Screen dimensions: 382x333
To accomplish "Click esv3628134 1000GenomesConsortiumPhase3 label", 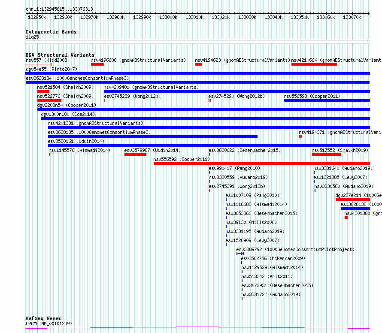I will click(77, 78).
